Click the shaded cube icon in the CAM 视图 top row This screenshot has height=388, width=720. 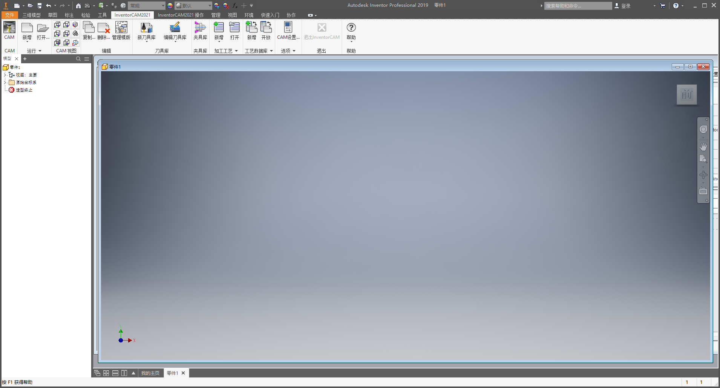click(75, 24)
